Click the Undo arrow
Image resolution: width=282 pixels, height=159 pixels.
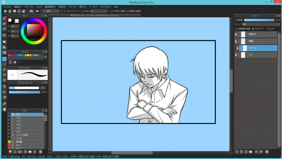(31, 11)
